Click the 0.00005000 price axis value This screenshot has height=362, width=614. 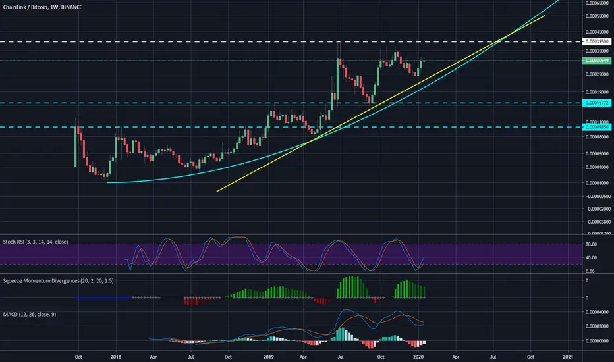point(597,153)
